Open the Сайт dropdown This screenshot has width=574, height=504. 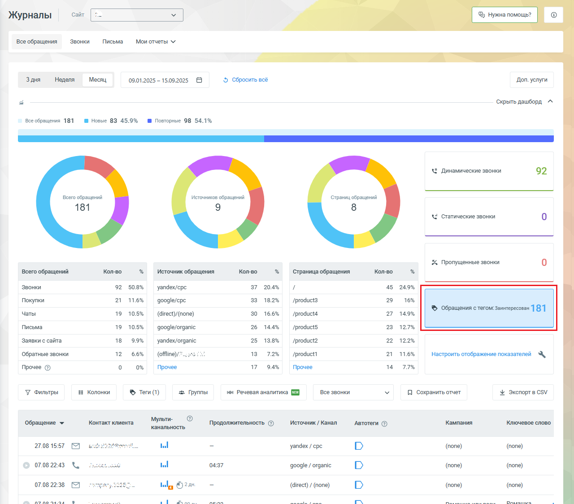(x=137, y=15)
